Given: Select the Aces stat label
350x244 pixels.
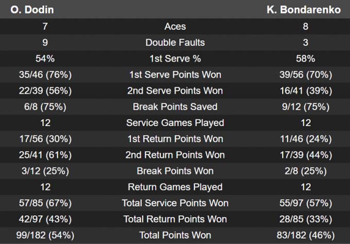Looking at the screenshot, I should [x=175, y=26].
